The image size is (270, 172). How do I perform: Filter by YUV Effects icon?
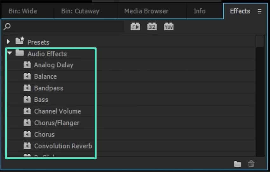tap(169, 27)
